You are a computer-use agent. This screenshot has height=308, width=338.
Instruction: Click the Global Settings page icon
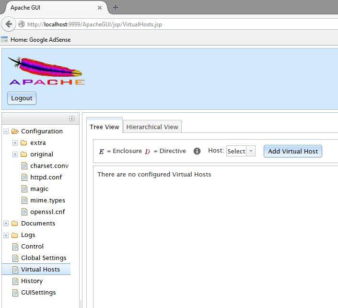(x=15, y=258)
